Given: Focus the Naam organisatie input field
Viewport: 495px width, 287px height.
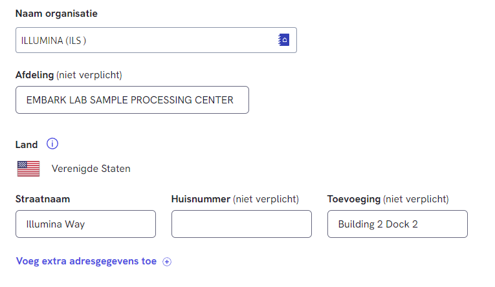Looking at the screenshot, I should click(x=142, y=40).
